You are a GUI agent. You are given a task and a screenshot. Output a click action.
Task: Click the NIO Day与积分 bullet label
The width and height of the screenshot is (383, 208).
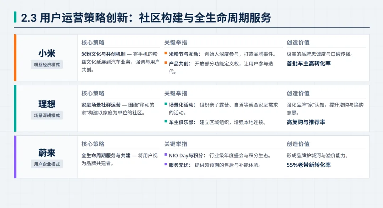coord(187,155)
